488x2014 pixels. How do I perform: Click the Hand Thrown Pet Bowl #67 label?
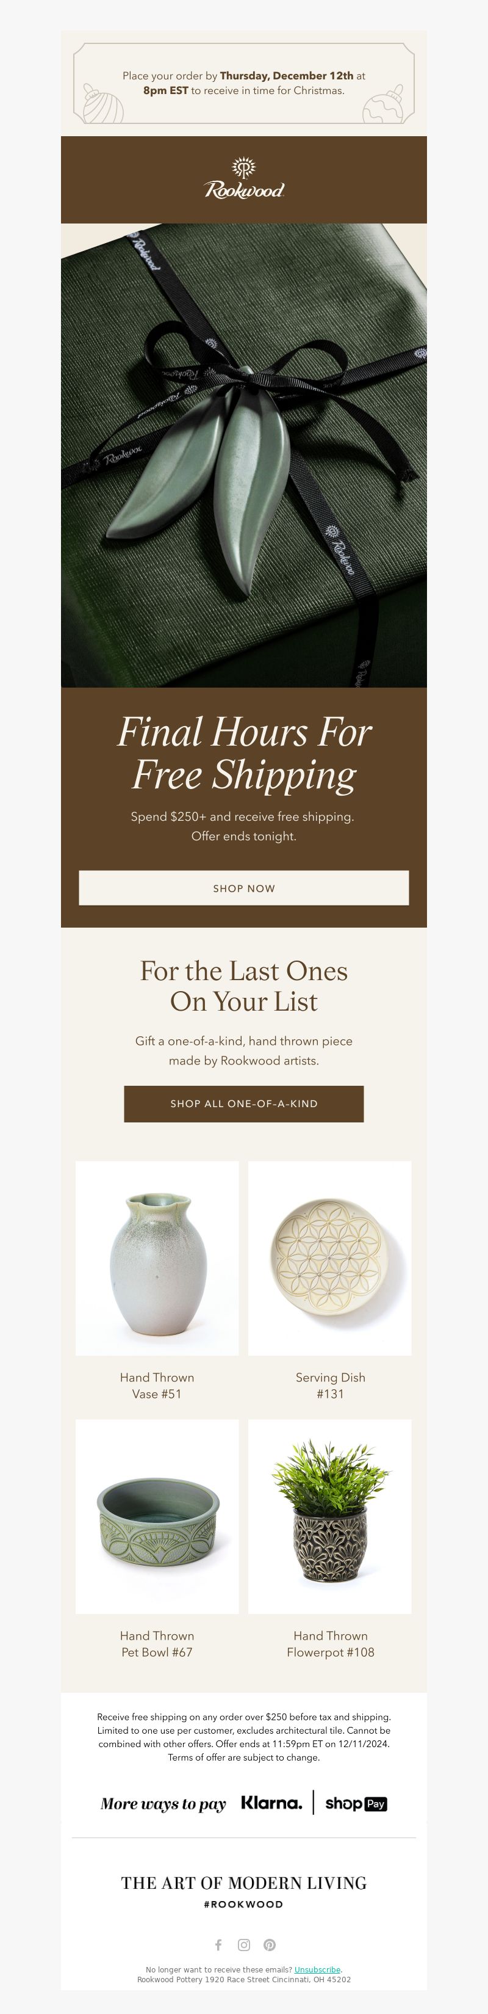[157, 1643]
